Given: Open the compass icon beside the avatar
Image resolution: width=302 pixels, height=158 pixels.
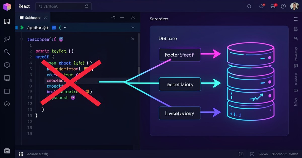Looking at the screenshot, I should [283, 7].
